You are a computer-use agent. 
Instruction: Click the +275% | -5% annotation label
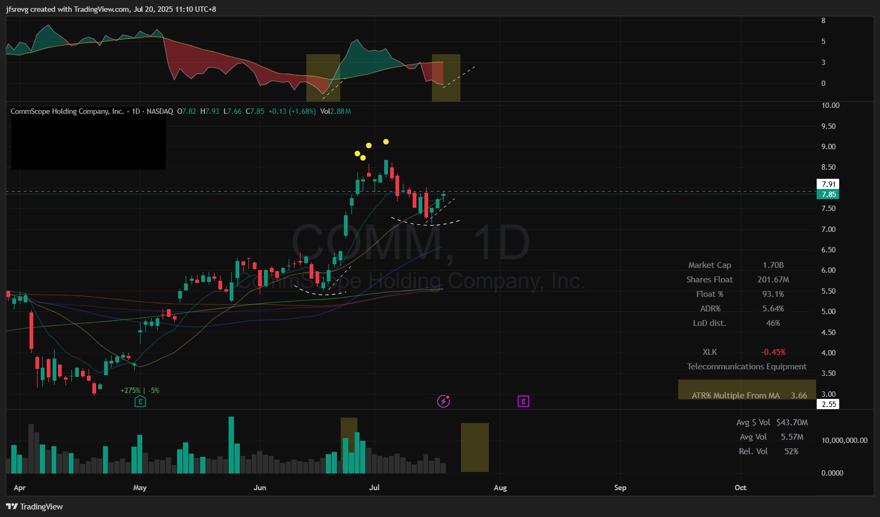click(140, 390)
